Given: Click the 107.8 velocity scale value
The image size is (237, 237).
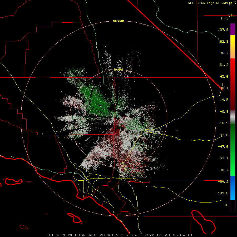Looking at the screenshot, I should [223, 29].
